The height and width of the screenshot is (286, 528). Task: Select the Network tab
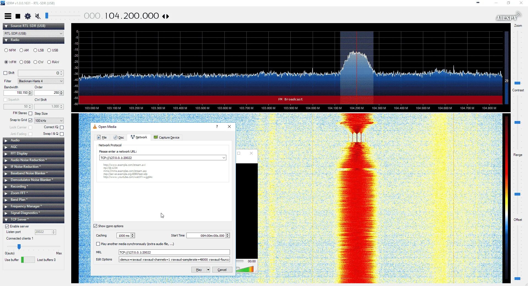[x=139, y=137]
